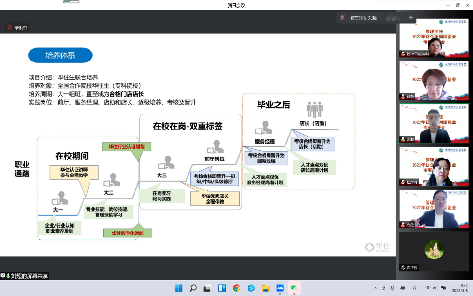The width and height of the screenshot is (473, 296).
Task: Click the 大一 person icon
Action: click(60, 198)
